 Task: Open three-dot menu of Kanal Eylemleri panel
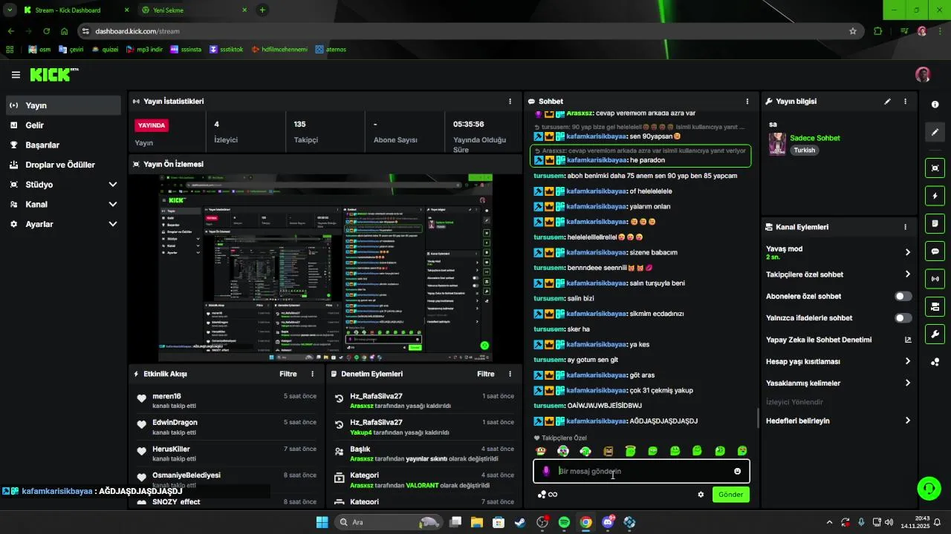click(x=905, y=227)
